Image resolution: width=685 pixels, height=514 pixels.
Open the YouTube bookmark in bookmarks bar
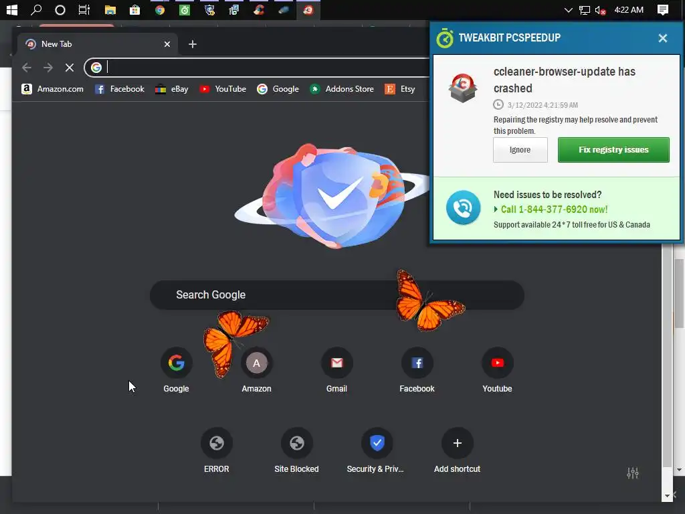(x=222, y=89)
